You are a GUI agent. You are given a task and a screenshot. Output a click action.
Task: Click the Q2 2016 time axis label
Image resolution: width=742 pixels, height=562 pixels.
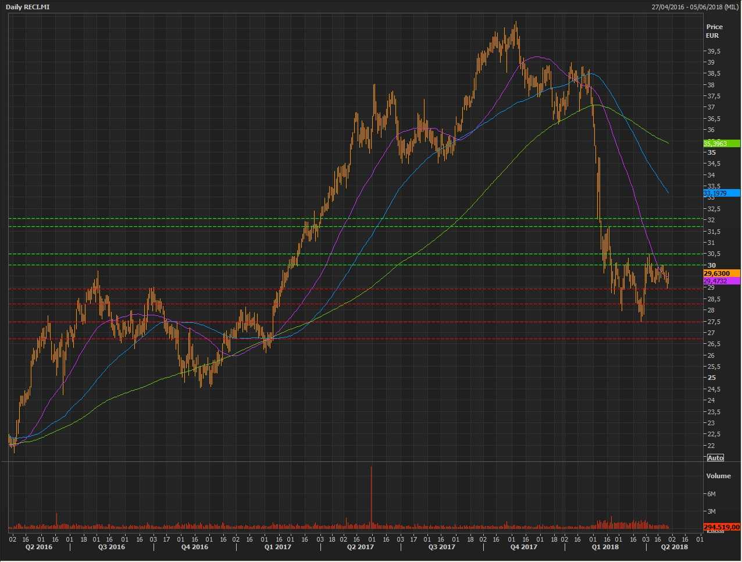click(38, 547)
